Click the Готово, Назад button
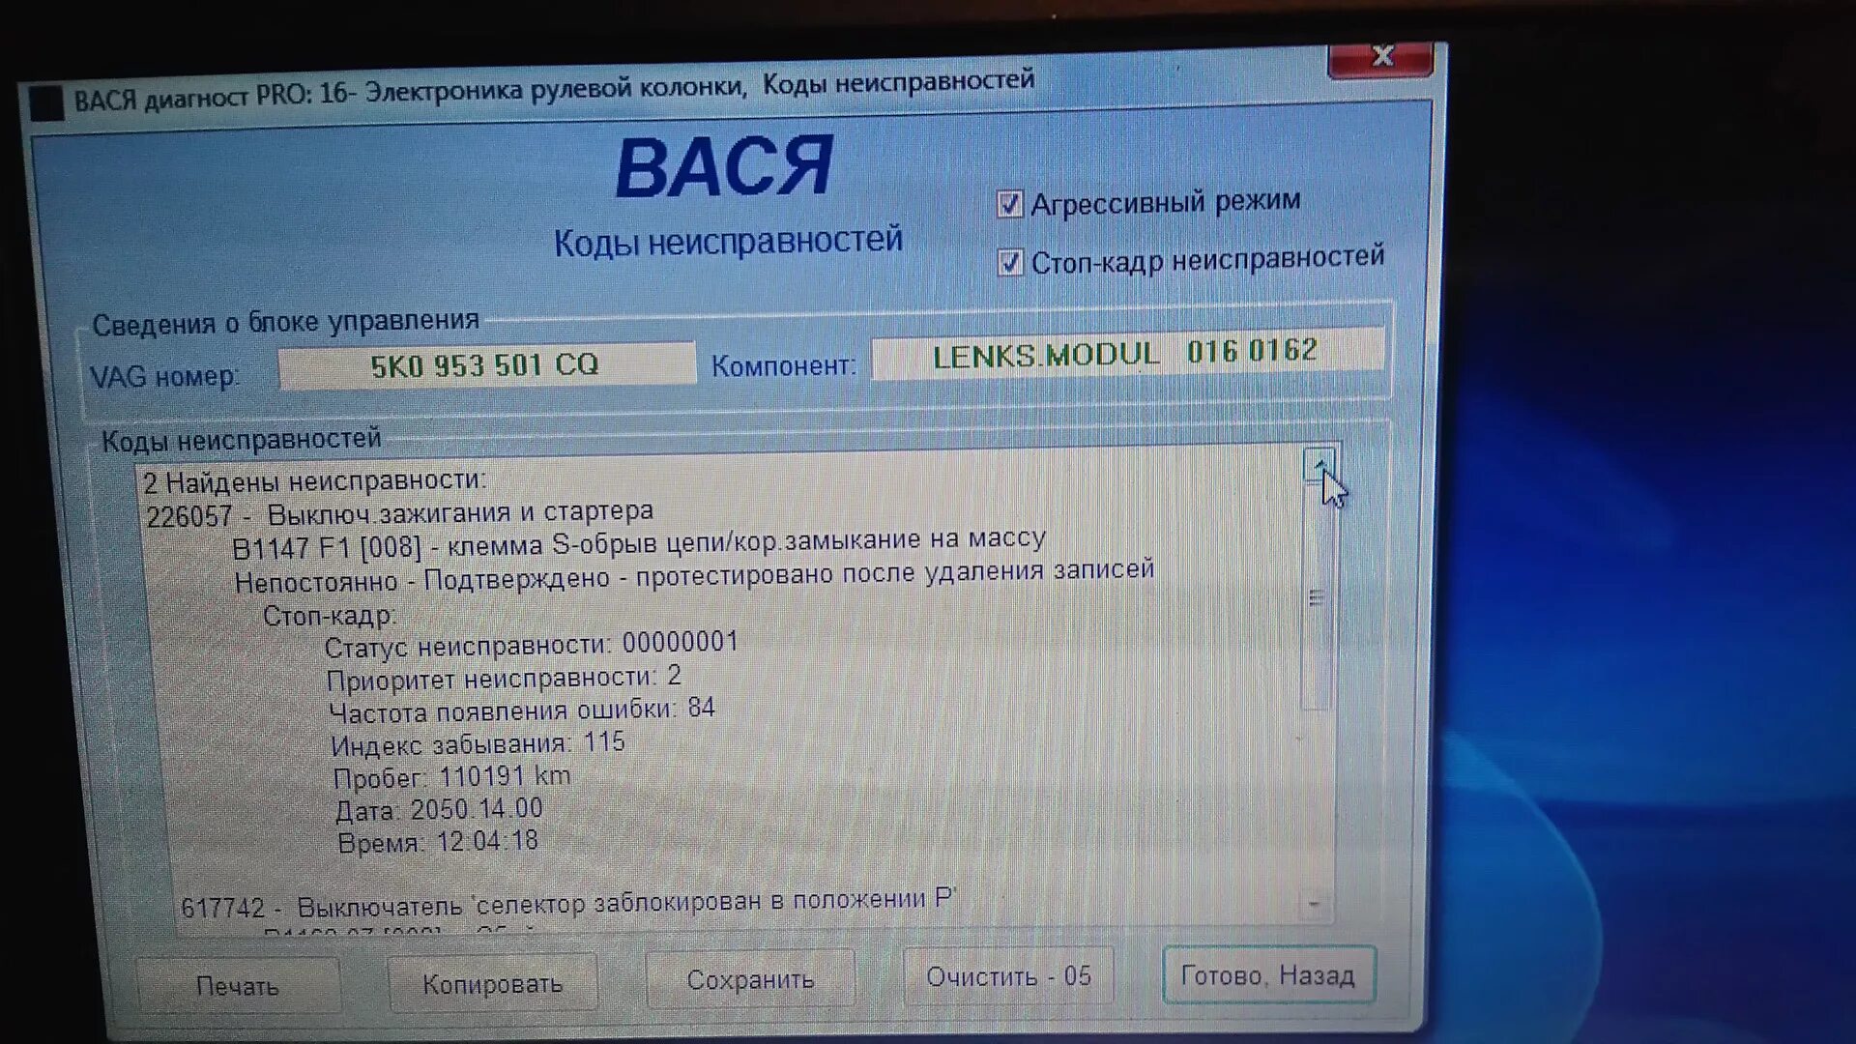Screen dimensions: 1856x1044 [1268, 974]
